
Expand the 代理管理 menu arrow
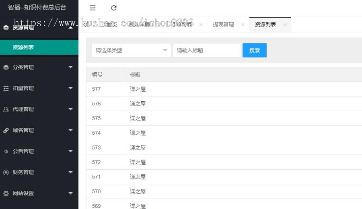click(x=71, y=109)
